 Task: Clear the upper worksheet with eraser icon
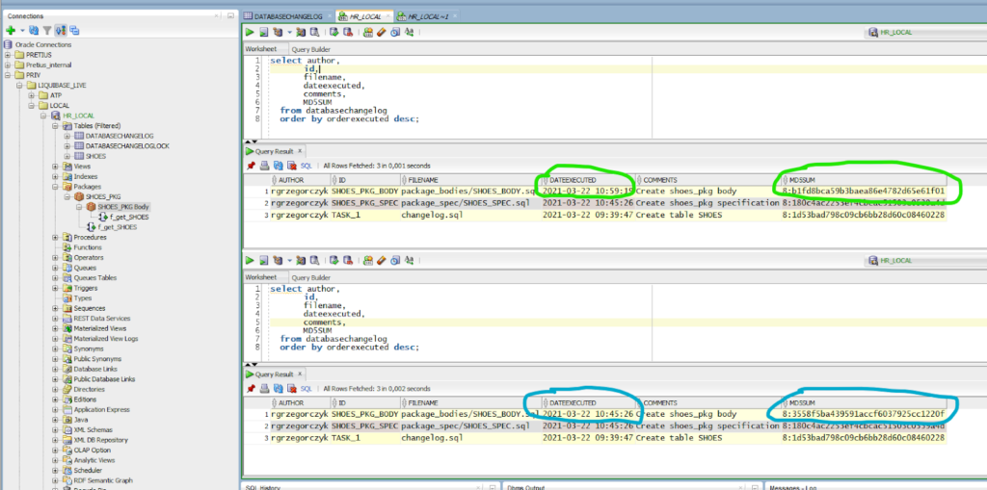pos(382,32)
